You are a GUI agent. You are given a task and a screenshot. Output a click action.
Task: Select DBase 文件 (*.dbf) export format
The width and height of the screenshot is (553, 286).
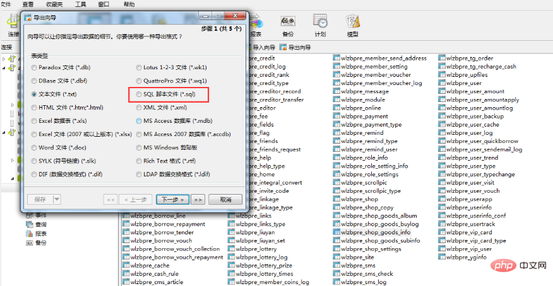(x=34, y=81)
